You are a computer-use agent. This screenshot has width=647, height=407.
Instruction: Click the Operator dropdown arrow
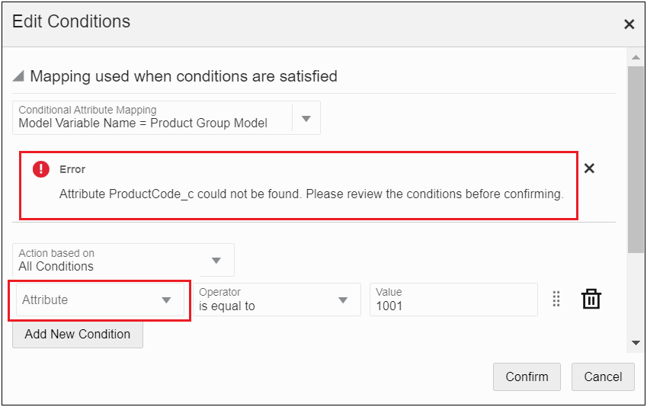[x=343, y=300]
